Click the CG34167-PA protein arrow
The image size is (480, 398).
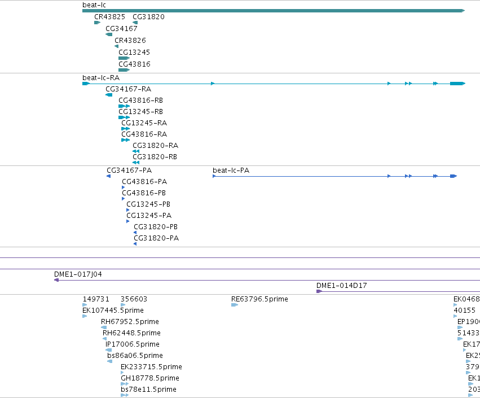[x=109, y=176]
